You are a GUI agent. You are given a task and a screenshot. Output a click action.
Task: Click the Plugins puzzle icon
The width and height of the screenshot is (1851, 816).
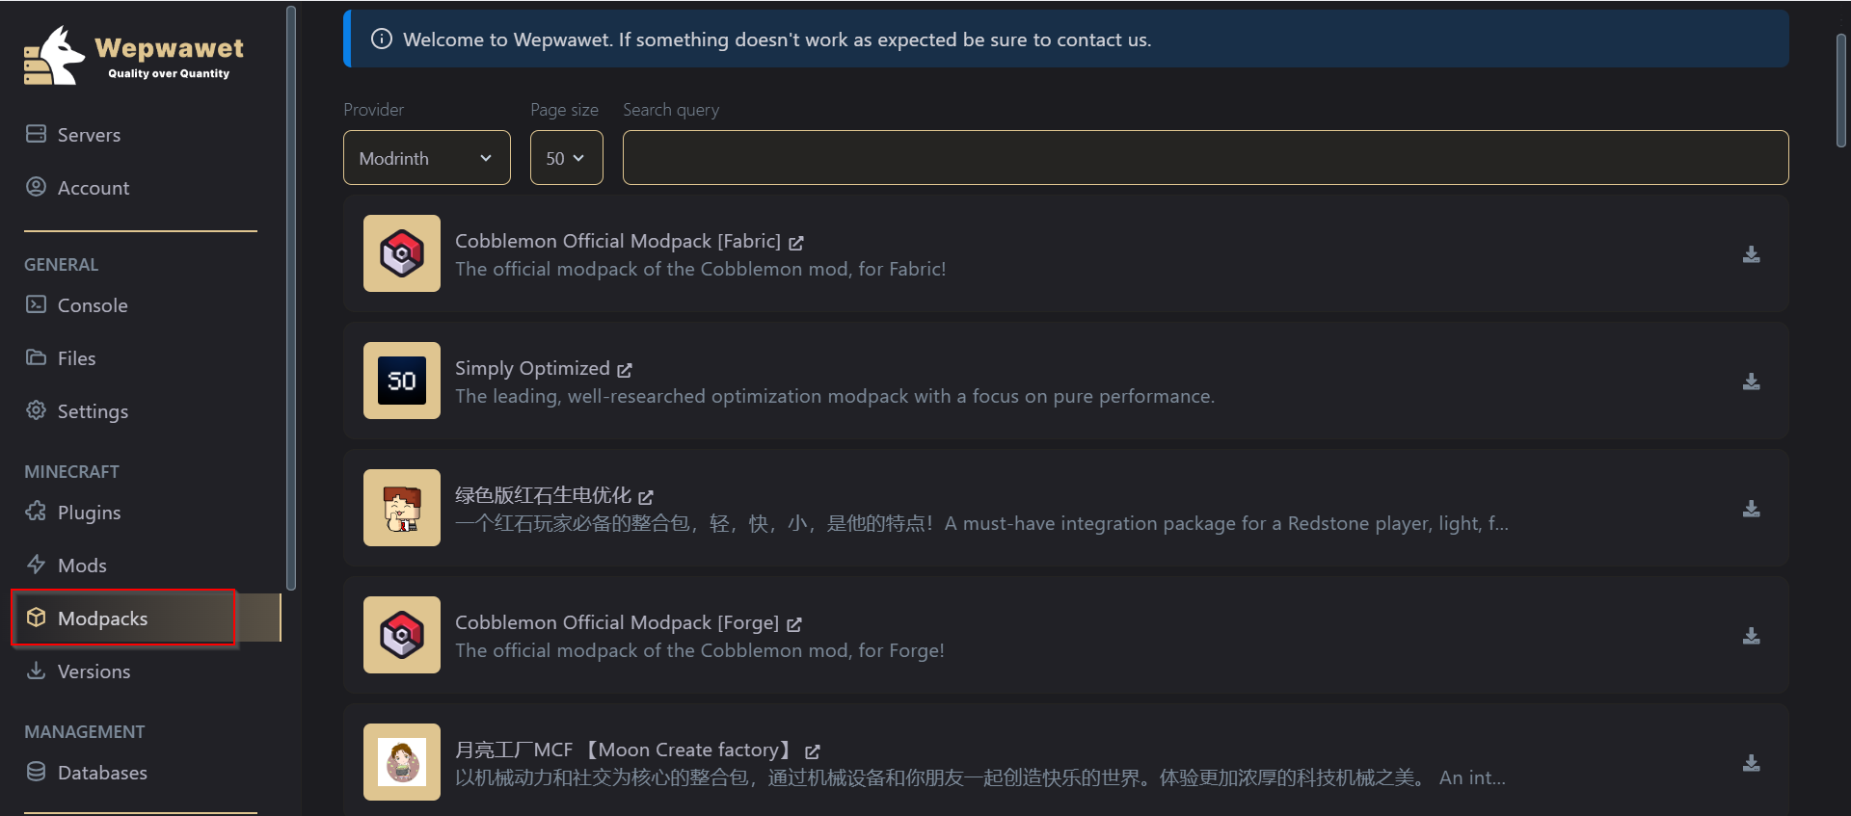click(x=36, y=512)
